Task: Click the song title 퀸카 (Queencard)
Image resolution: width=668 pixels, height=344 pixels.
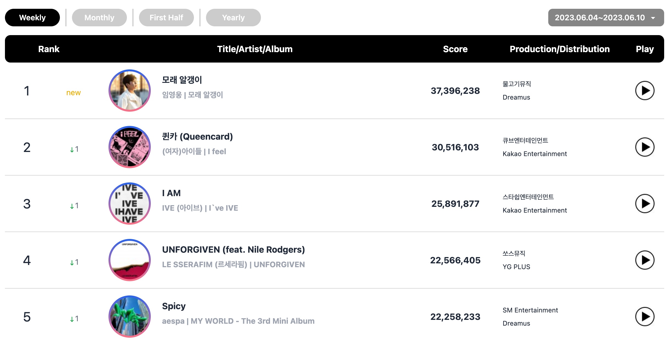Action: (x=197, y=136)
